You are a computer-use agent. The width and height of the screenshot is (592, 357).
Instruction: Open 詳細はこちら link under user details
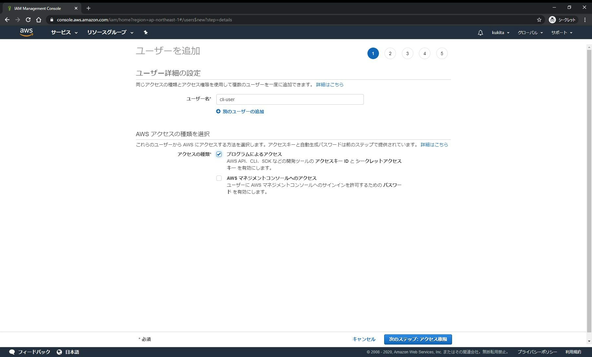pyautogui.click(x=330, y=85)
